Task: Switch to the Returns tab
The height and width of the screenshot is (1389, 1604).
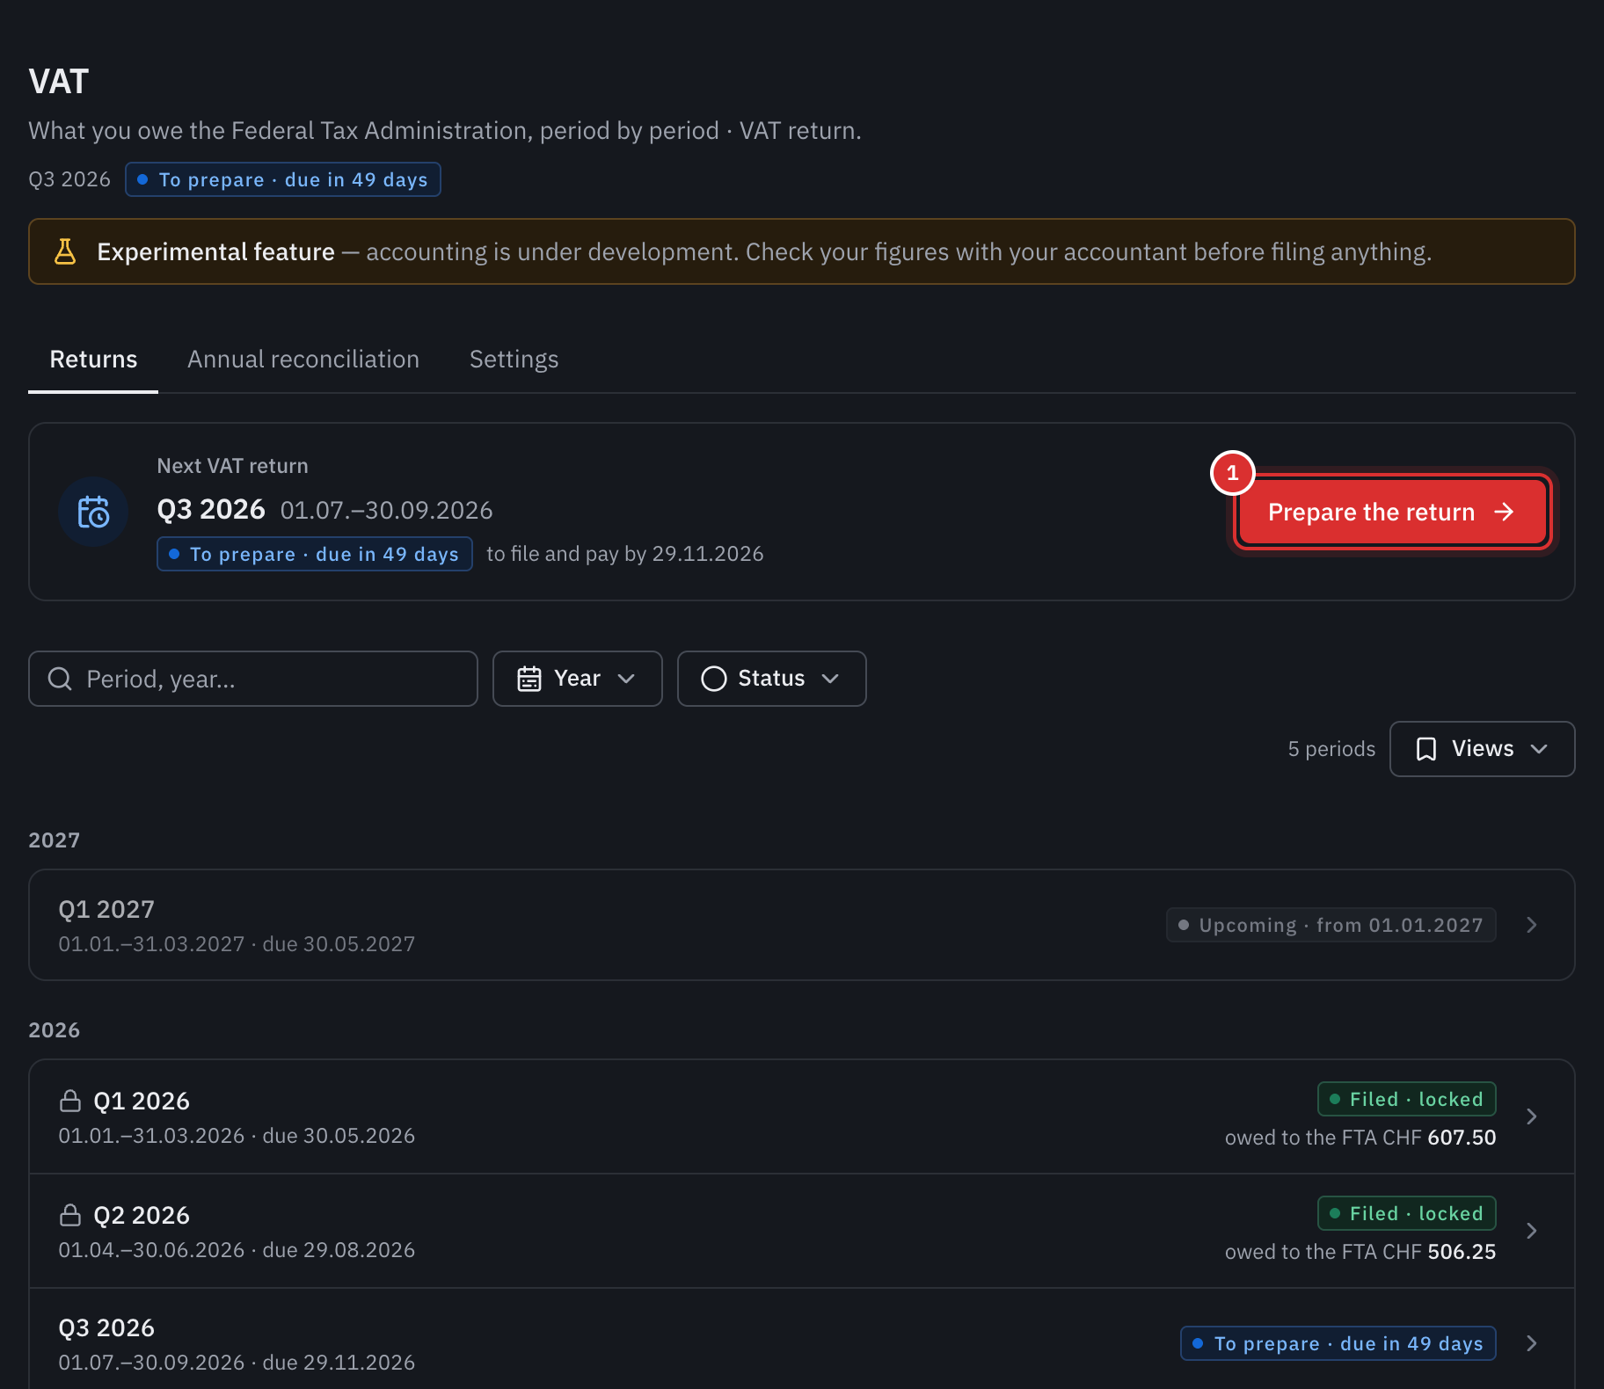Action: tap(93, 360)
